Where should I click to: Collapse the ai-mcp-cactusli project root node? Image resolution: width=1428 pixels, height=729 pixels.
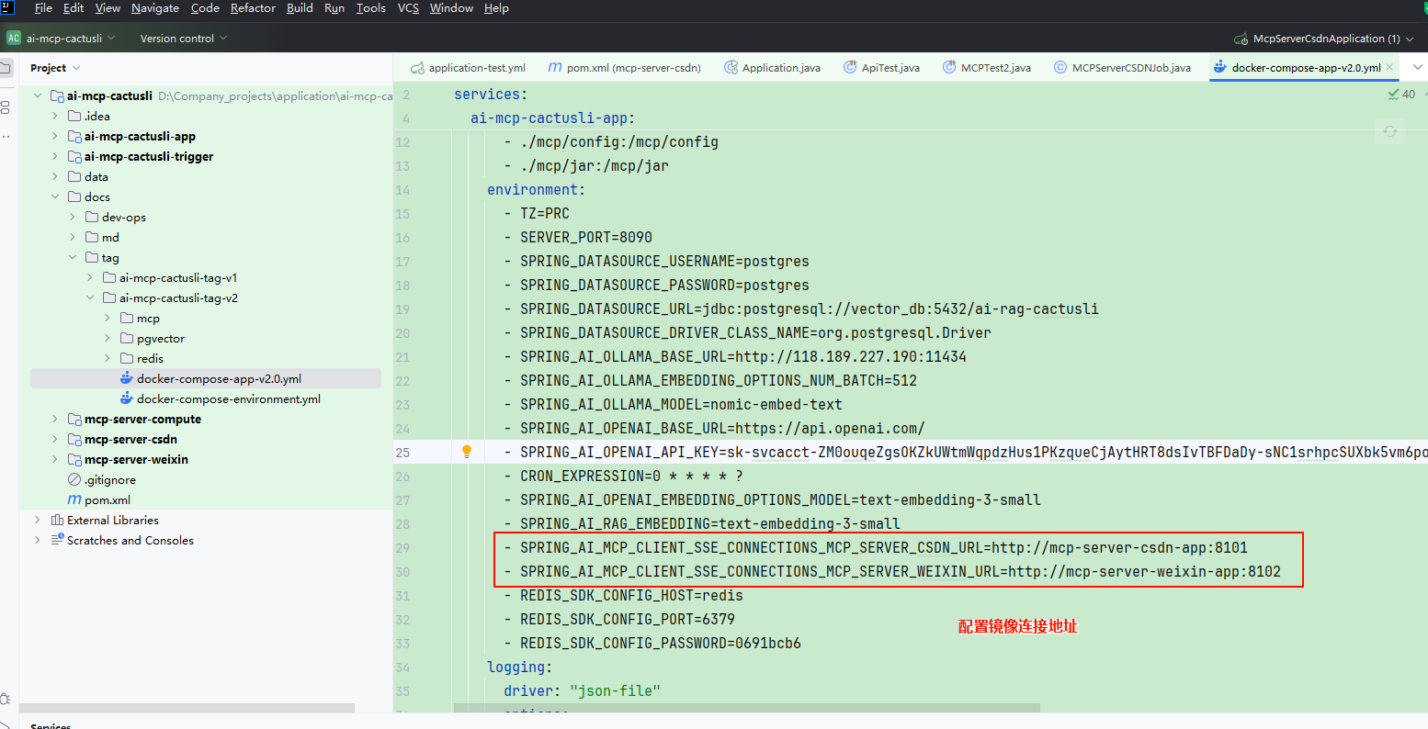click(38, 95)
